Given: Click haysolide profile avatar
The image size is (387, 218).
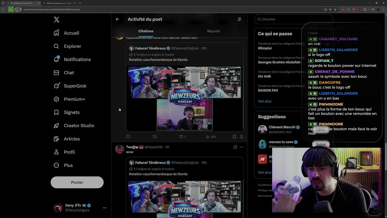Looking at the screenshot, I should (x=120, y=149).
